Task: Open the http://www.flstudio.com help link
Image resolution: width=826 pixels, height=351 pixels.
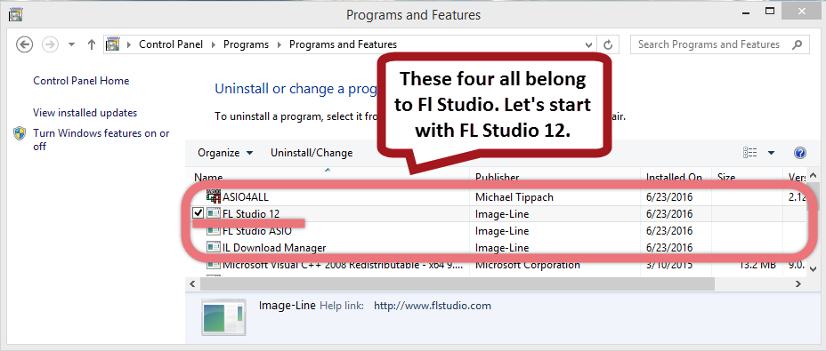Action: [432, 305]
